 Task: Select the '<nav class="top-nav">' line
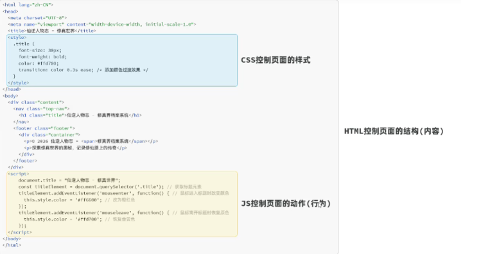(x=41, y=108)
